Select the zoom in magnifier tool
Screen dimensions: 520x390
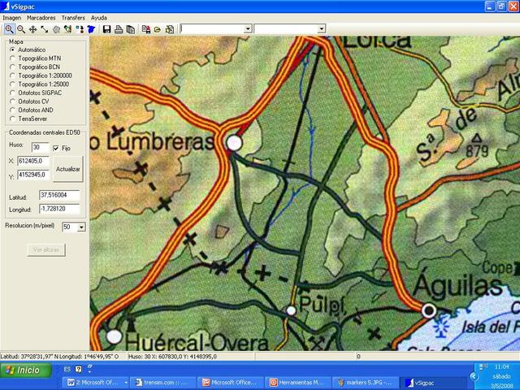click(9, 28)
